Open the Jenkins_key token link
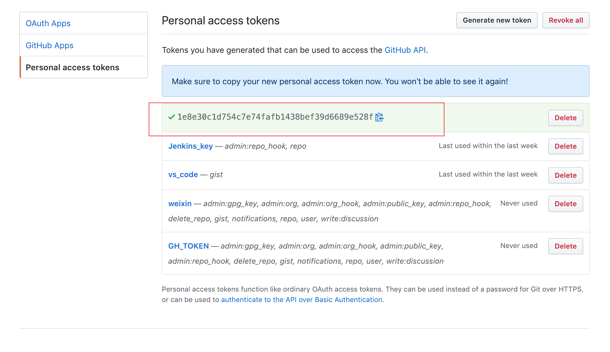This screenshot has height=352, width=610. click(x=190, y=146)
